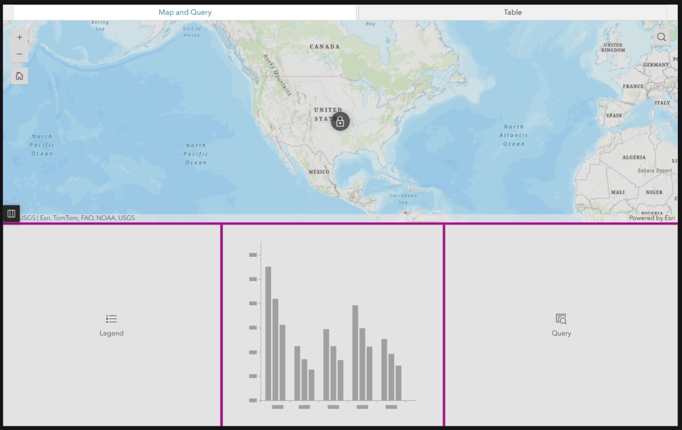Click the tallest bar in the chart
Screen dimensions: 682x430
point(268,333)
